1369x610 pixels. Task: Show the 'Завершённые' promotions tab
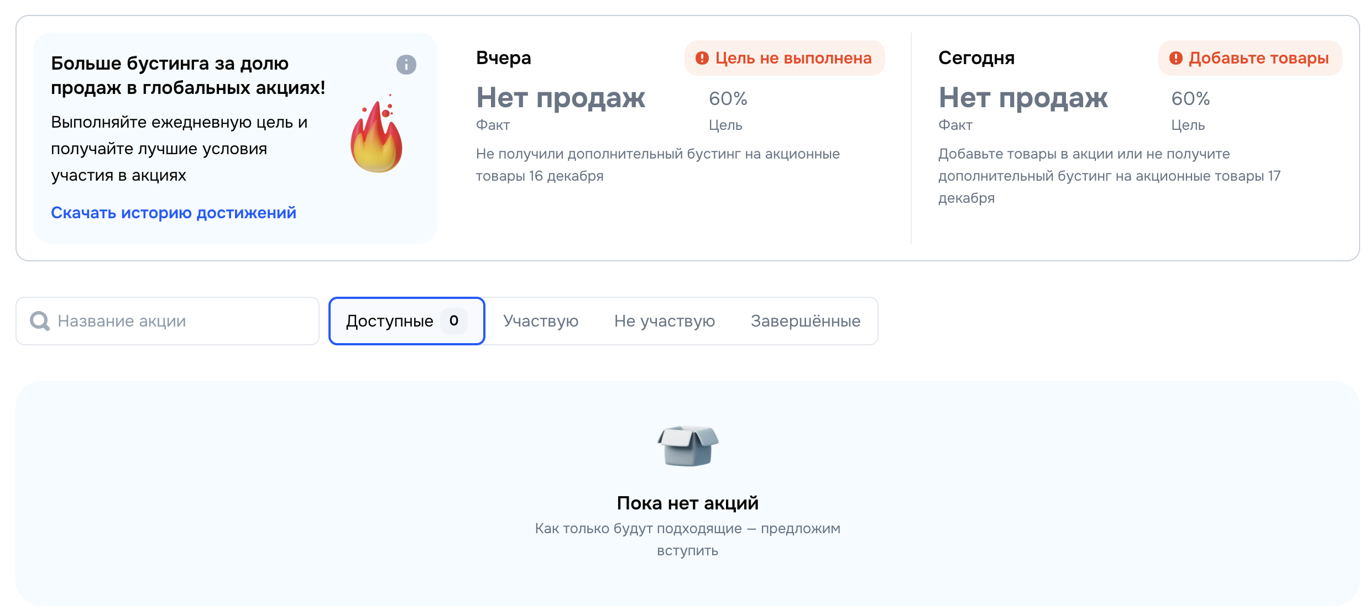805,321
